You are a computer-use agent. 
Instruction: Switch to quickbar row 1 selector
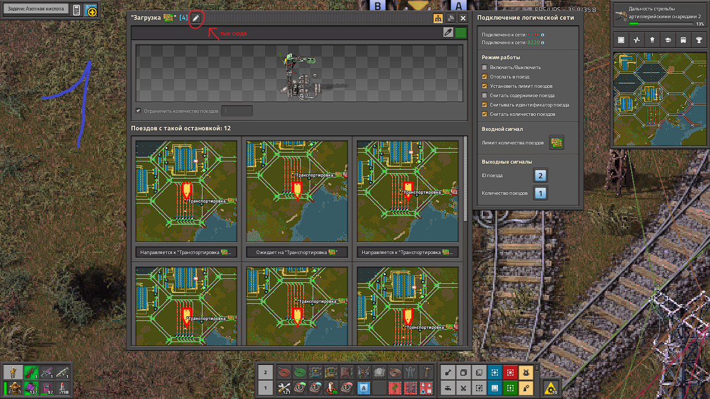point(265,388)
